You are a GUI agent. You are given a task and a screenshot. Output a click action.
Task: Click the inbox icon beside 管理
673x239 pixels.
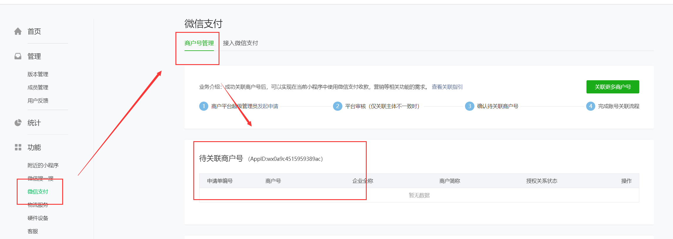[18, 56]
